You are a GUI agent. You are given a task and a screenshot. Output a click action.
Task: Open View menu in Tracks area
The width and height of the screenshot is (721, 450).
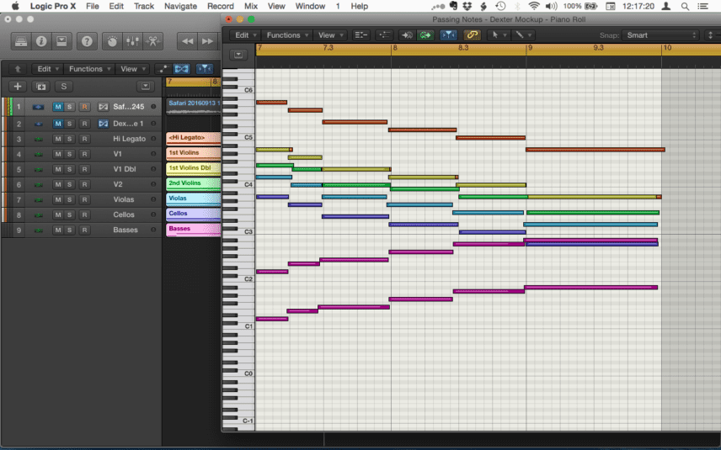(132, 69)
